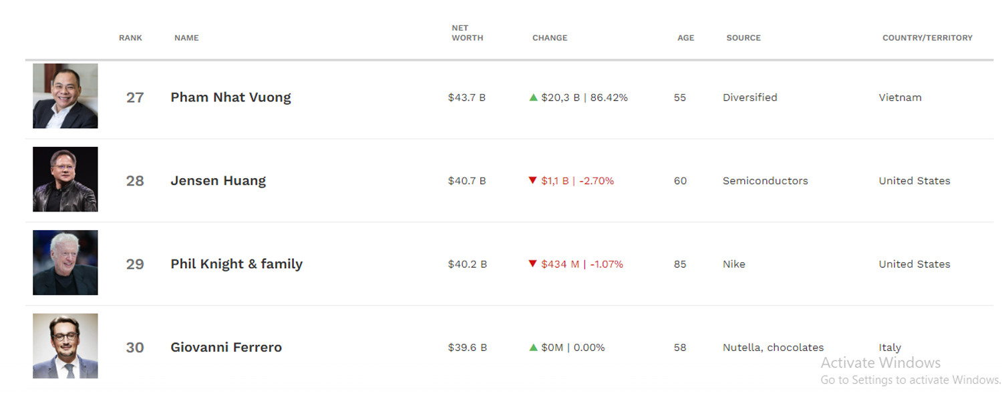Screen dimensions: 1002x393
Task: Click the CHANGE column header
Action: point(550,38)
